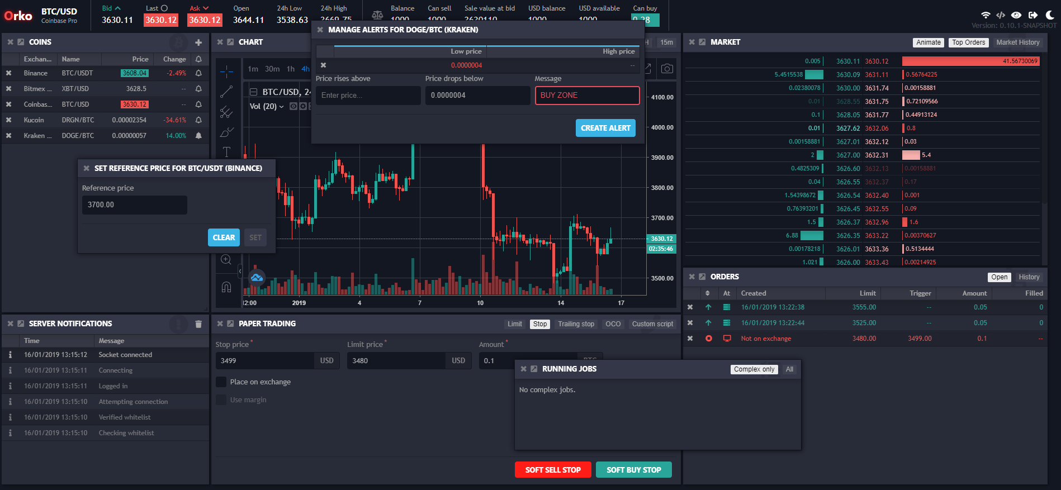Click the alert Message field BUY ZONE

click(x=588, y=96)
